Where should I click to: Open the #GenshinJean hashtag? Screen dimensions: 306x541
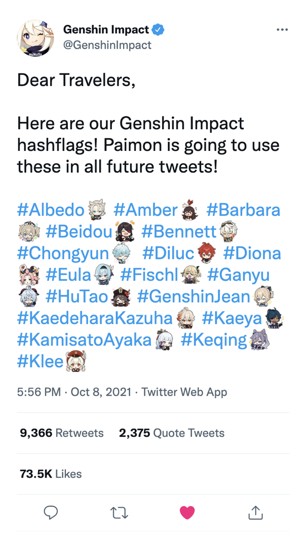pos(194,296)
